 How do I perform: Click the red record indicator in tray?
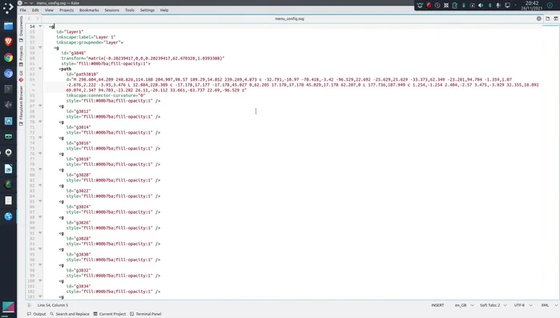coord(429,6)
